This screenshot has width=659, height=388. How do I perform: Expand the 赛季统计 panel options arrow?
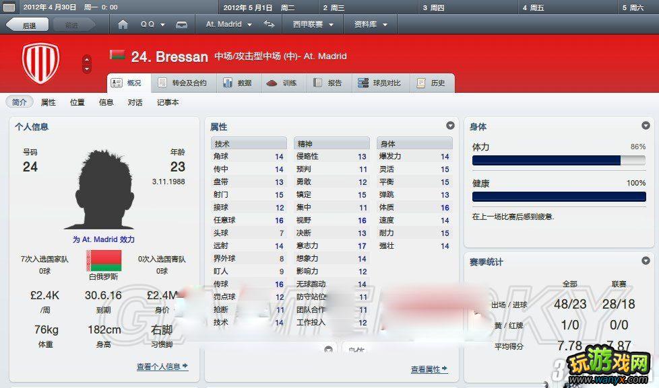(x=646, y=261)
